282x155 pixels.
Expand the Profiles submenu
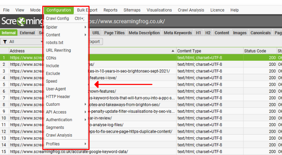[66, 144]
